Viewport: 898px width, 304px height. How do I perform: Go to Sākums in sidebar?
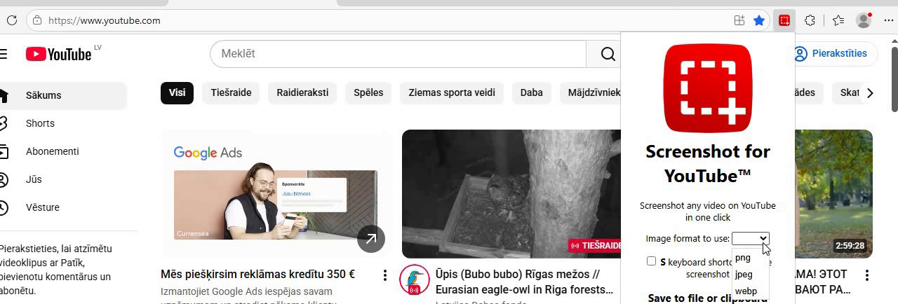[x=62, y=95]
